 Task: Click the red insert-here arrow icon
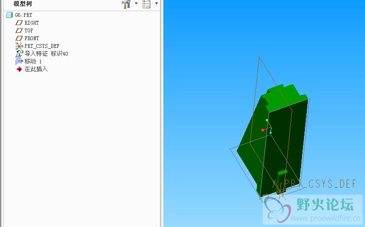tap(19, 69)
